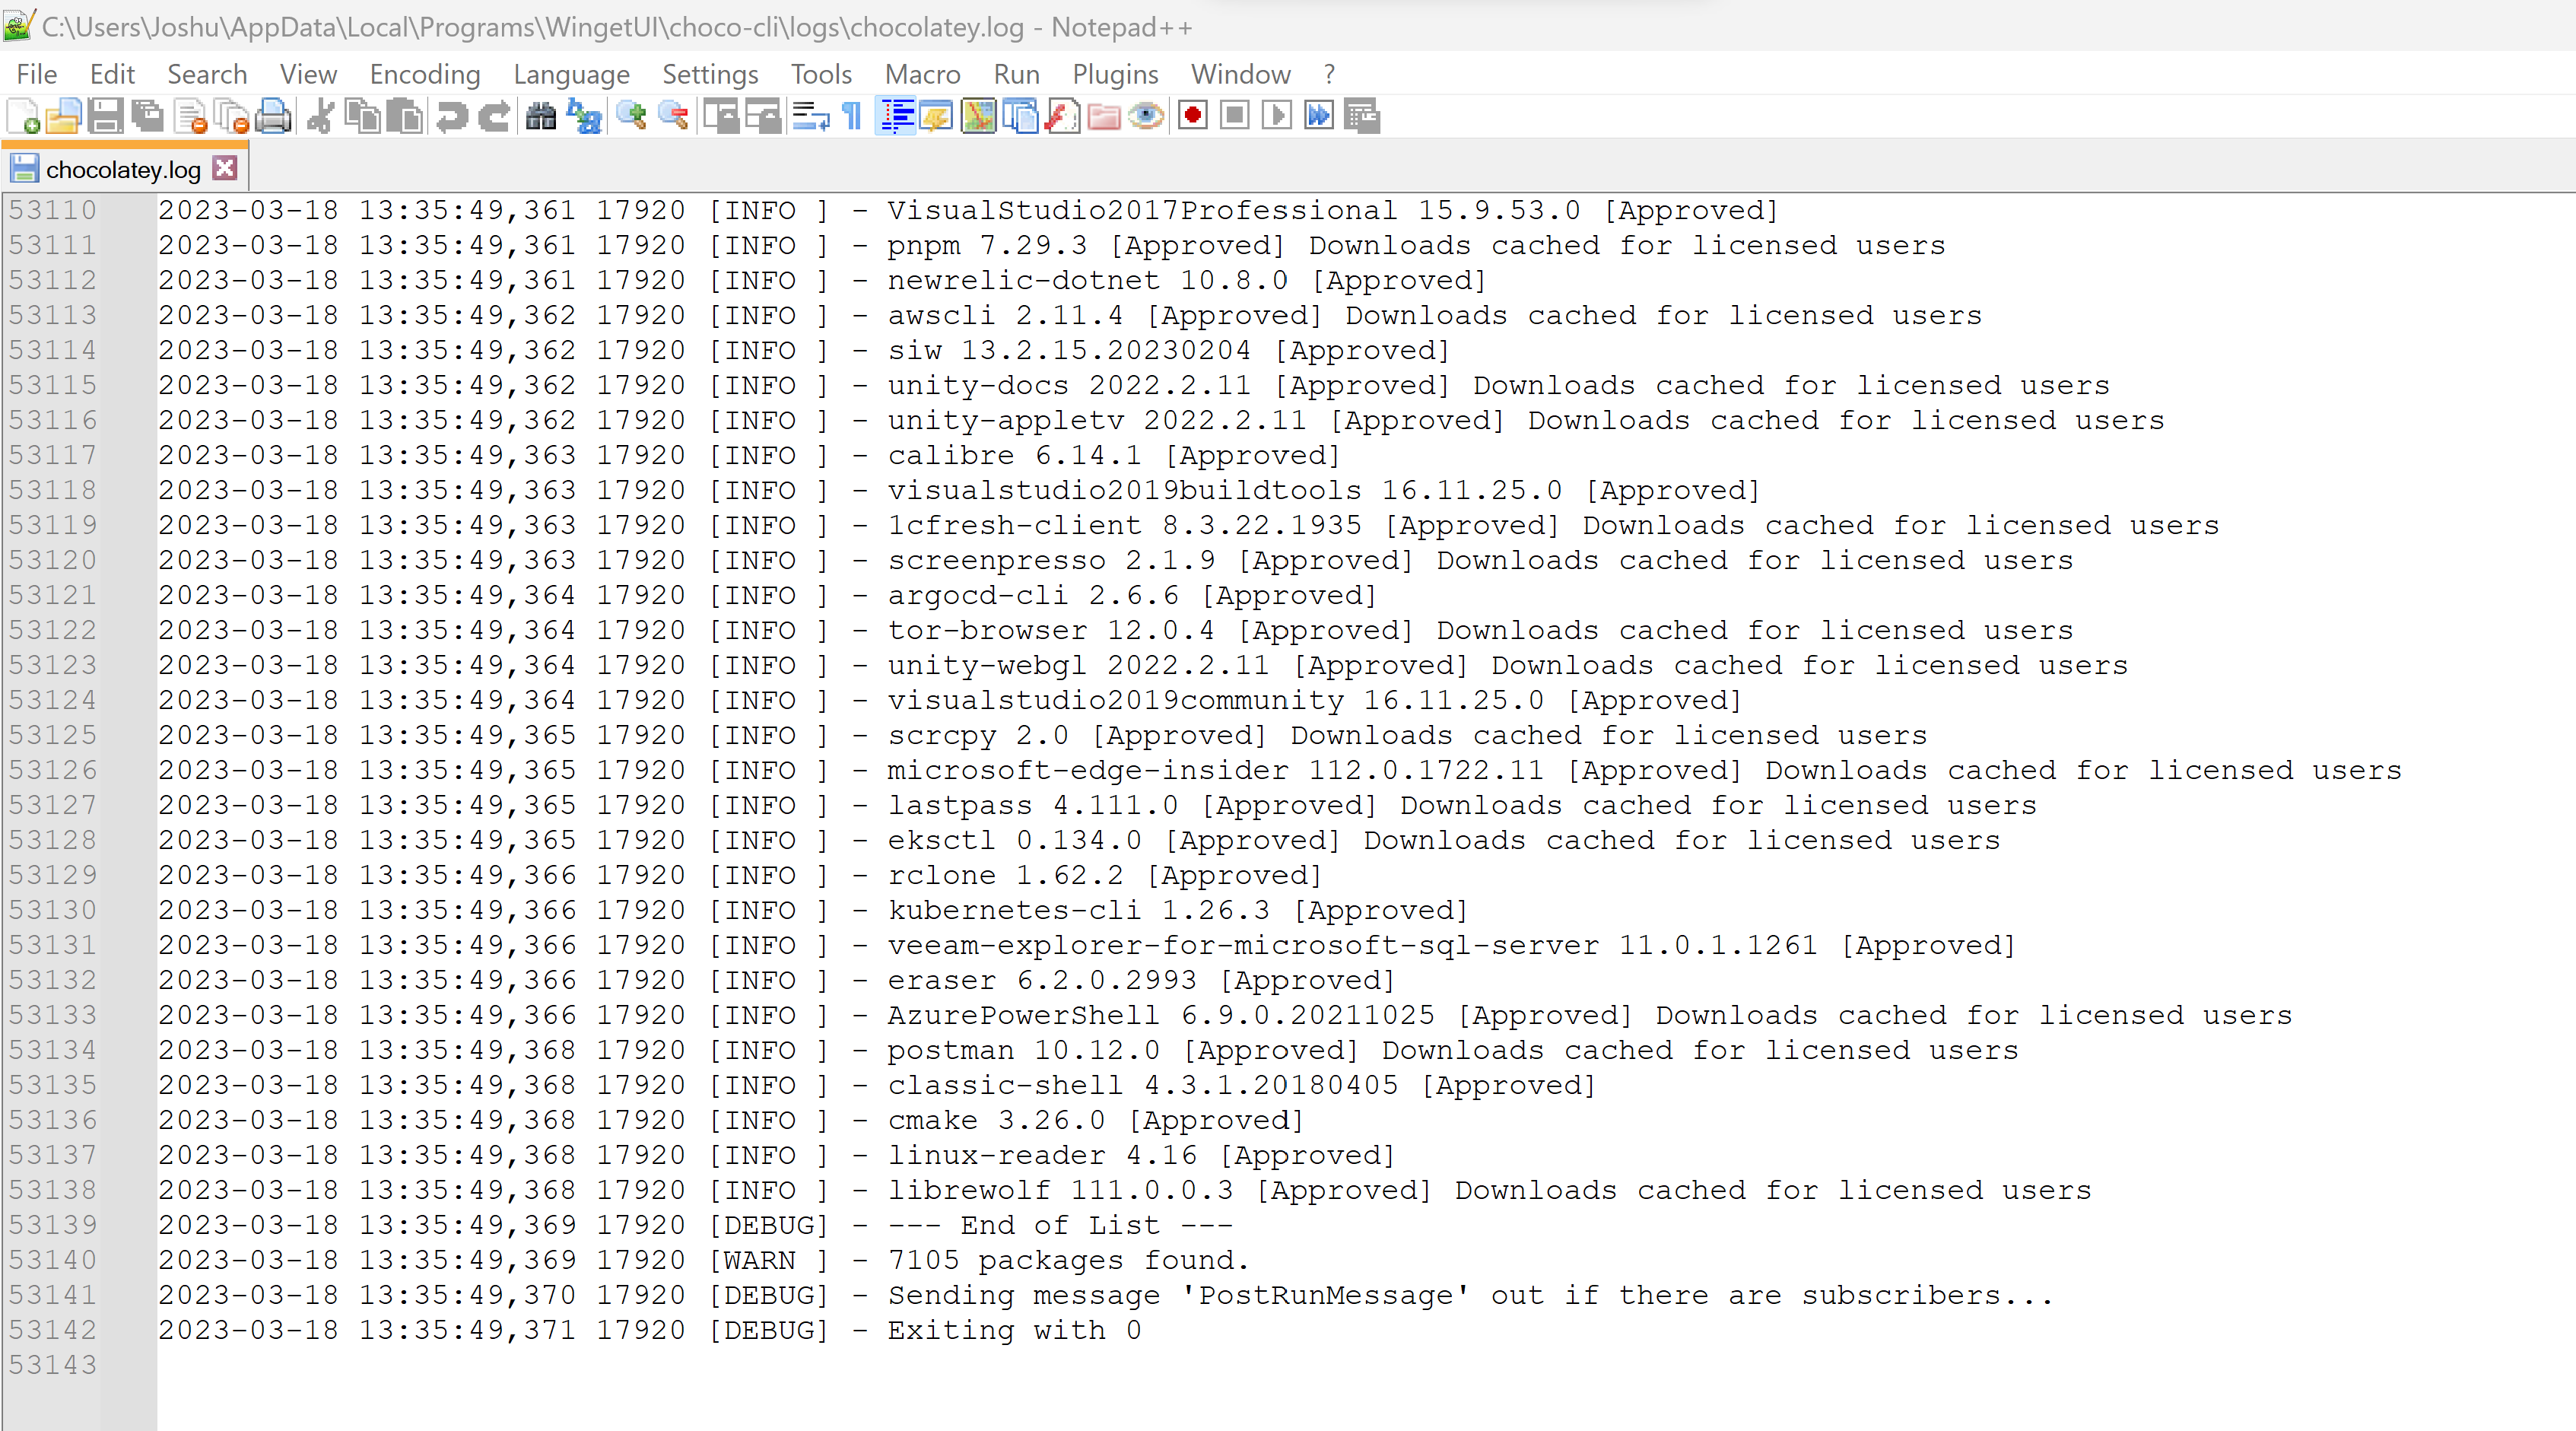Viewport: 2576px width, 1431px height.
Task: Click the Open file folder icon
Action: [x=63, y=117]
